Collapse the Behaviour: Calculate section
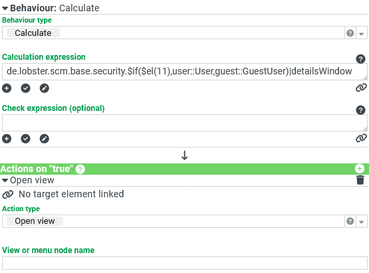369x273 pixels. [5, 9]
